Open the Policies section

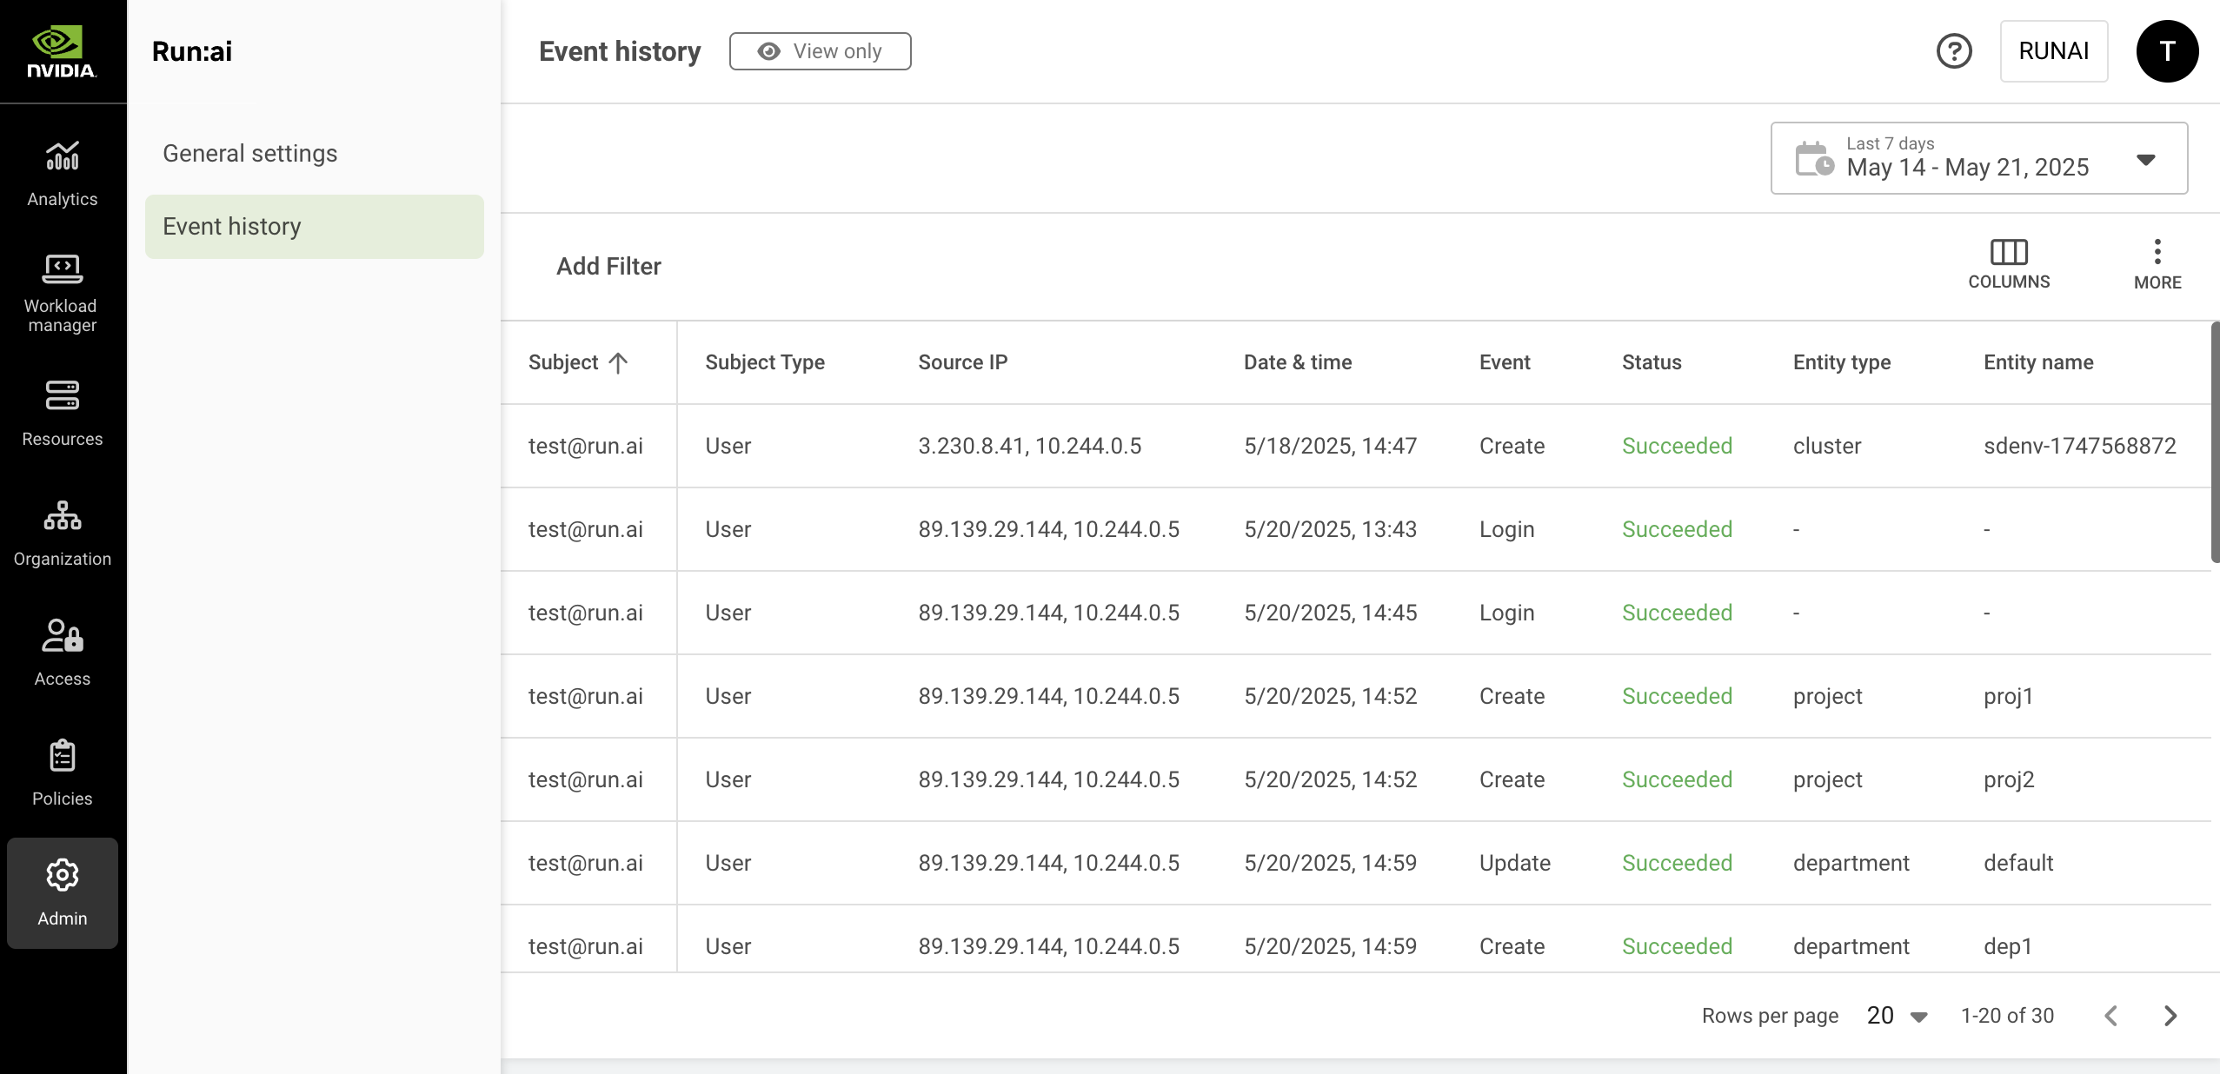[63, 772]
